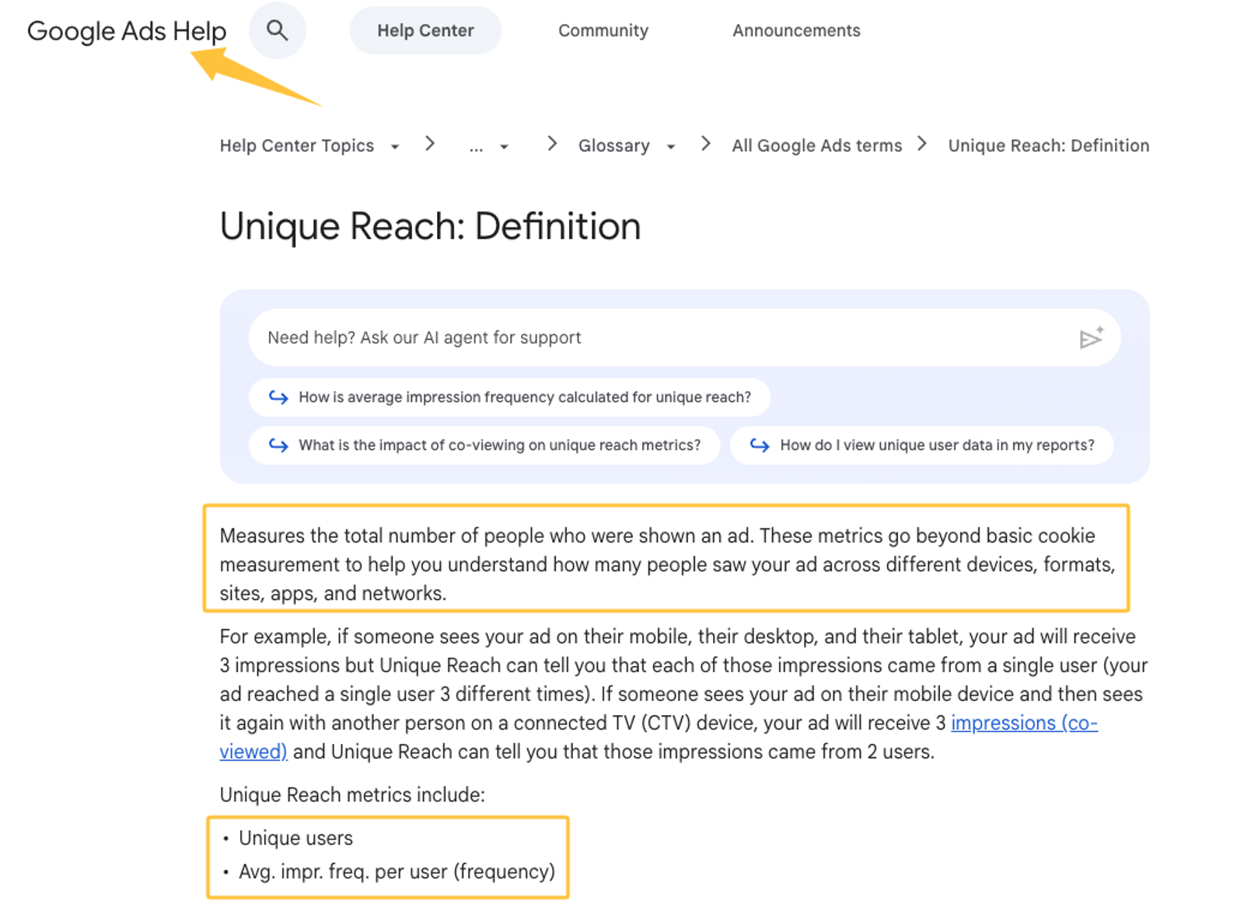1244x914 pixels.
Task: Choose 'How is average impression frequency calculated' suggestion
Action: tap(510, 397)
